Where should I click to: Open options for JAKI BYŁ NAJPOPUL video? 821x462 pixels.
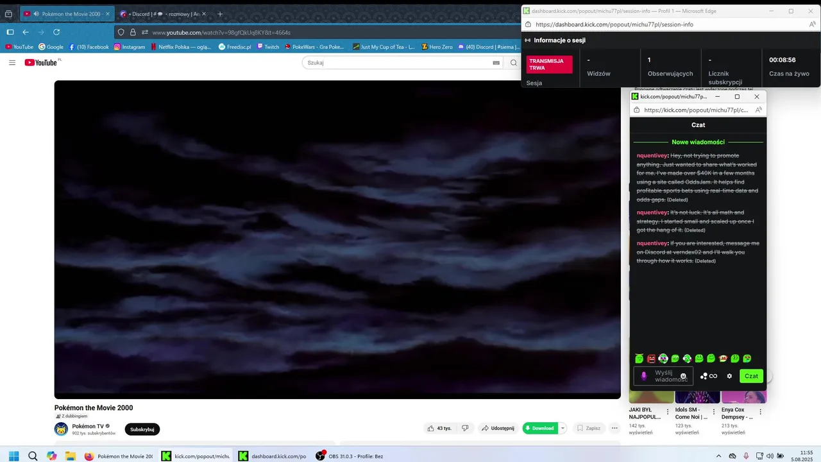tap(667, 412)
